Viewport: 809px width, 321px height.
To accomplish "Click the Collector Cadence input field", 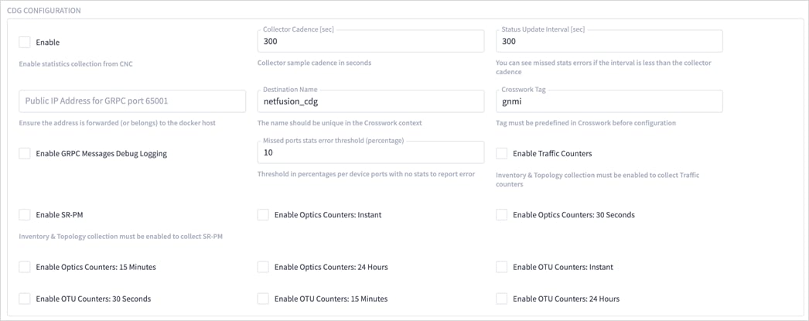I will pyautogui.click(x=370, y=42).
